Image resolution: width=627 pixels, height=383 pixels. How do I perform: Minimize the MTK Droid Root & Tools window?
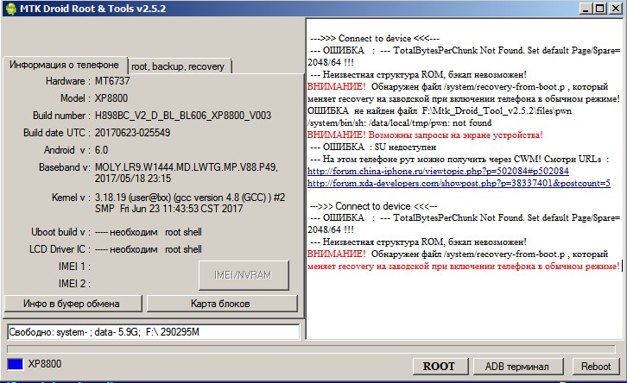[586, 8]
